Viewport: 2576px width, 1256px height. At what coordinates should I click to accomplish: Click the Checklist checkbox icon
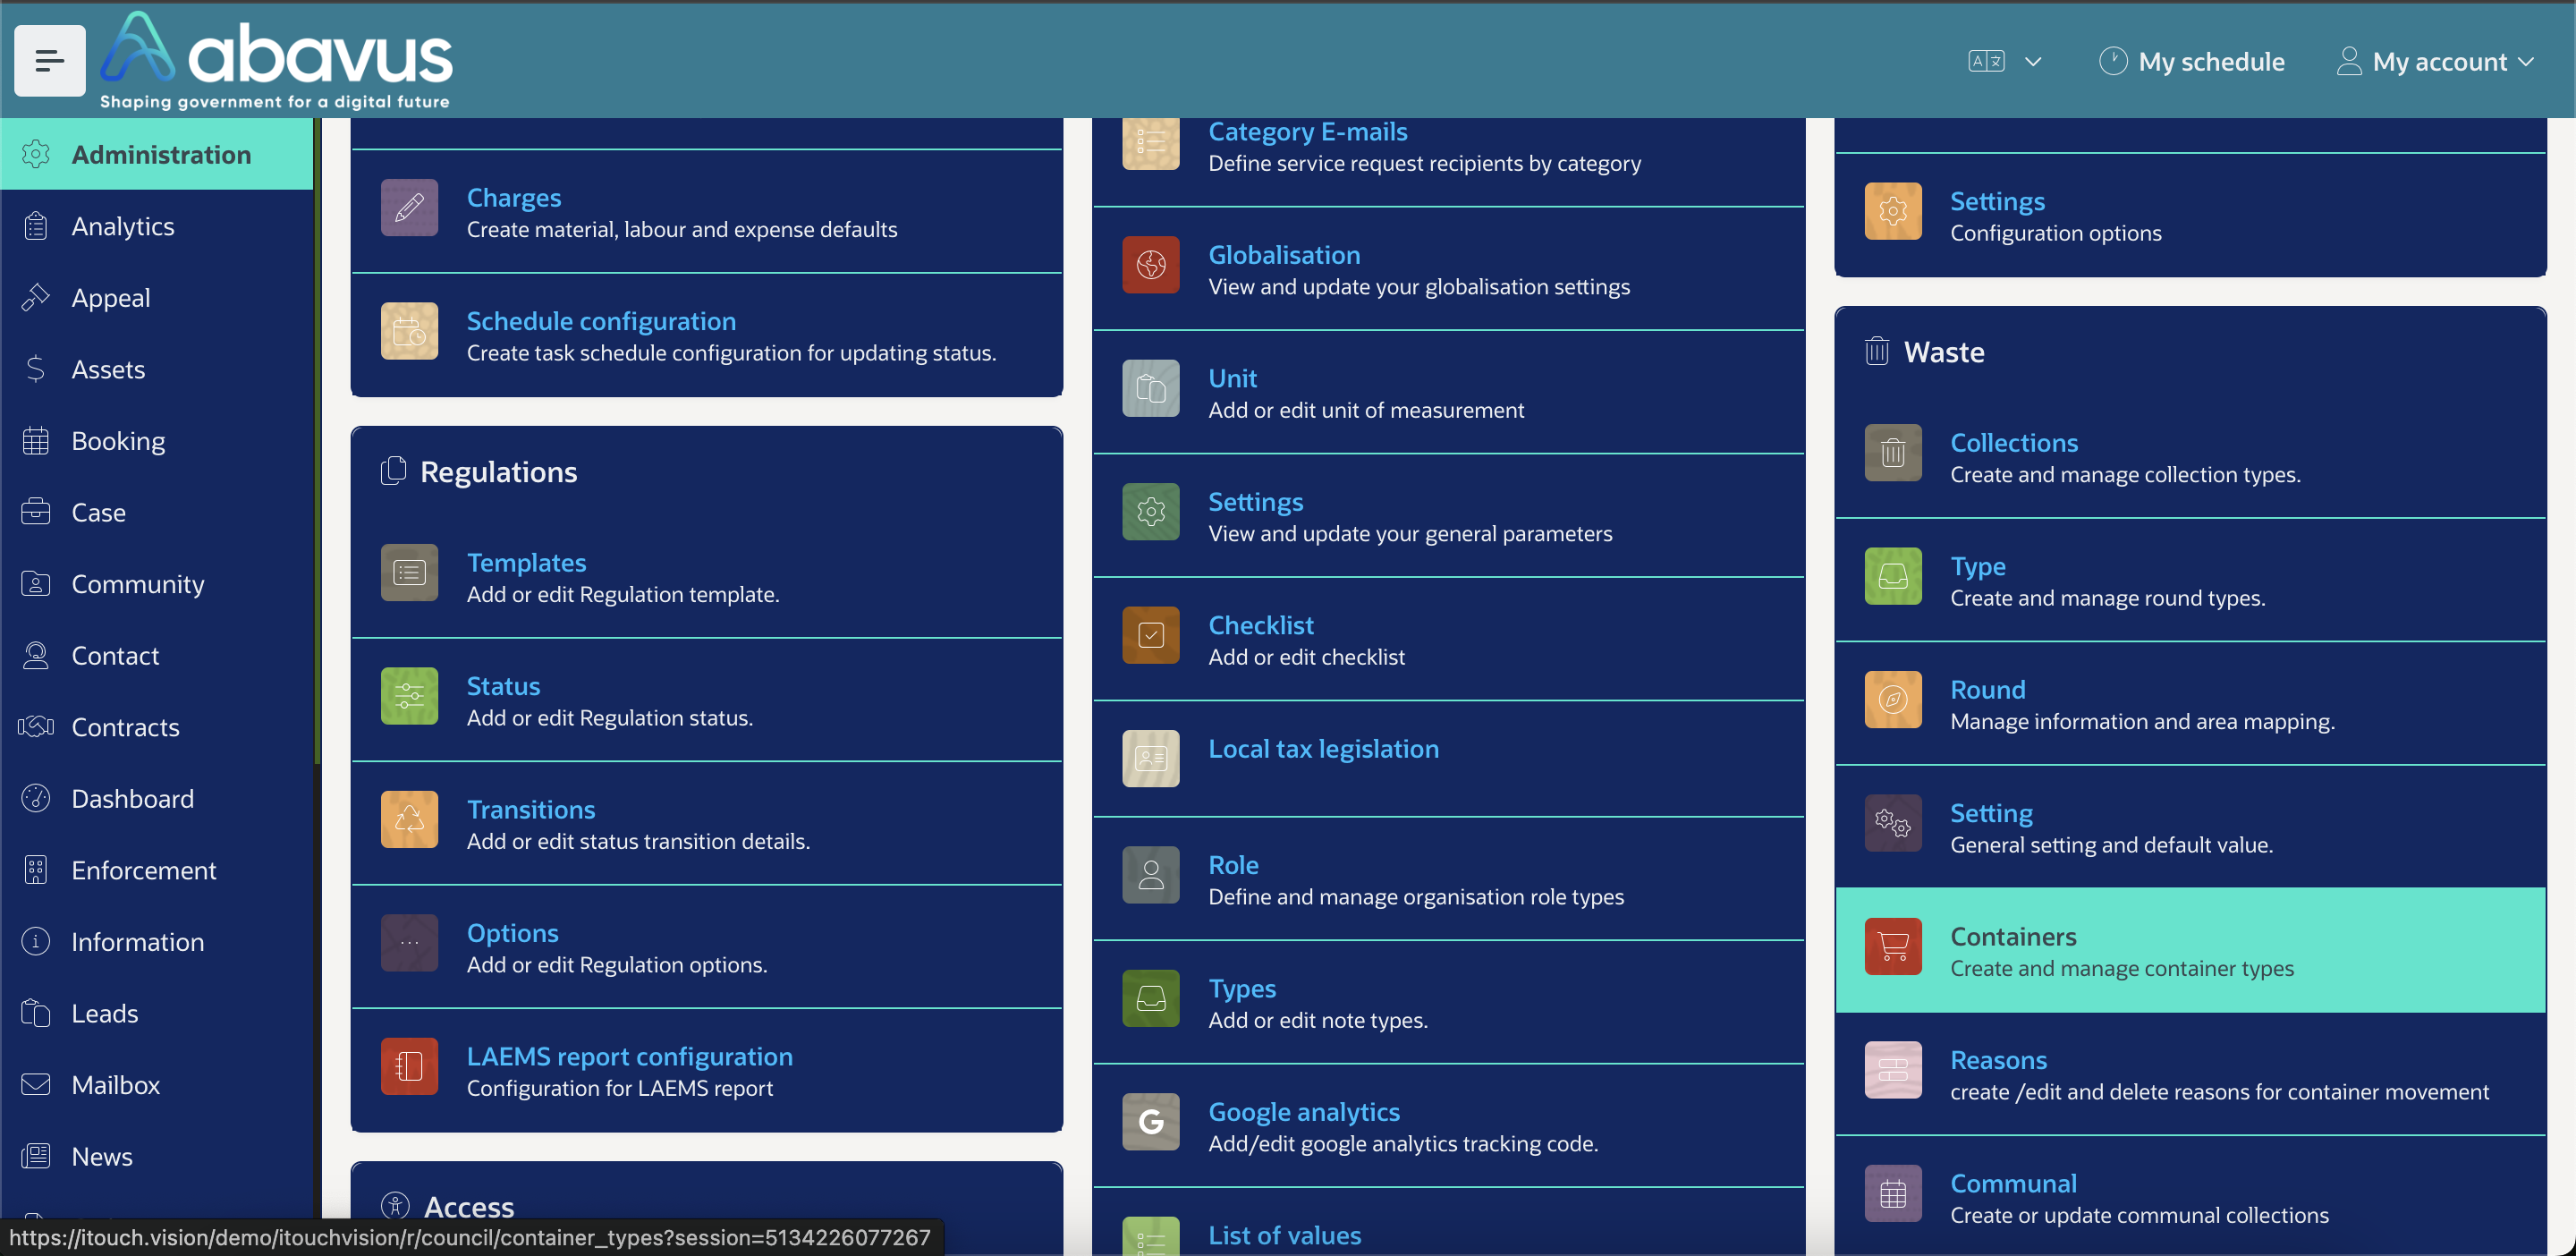[1150, 635]
